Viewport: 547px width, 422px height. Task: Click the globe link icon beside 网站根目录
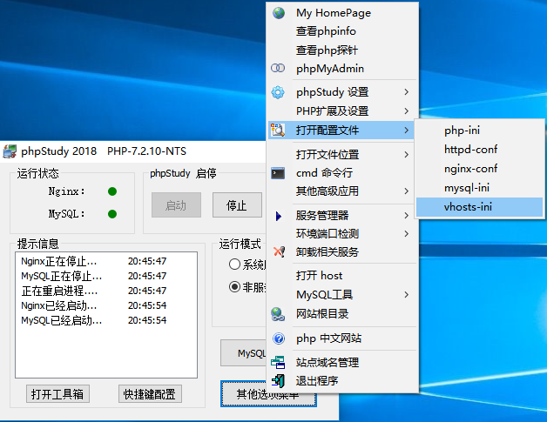pyautogui.click(x=278, y=314)
